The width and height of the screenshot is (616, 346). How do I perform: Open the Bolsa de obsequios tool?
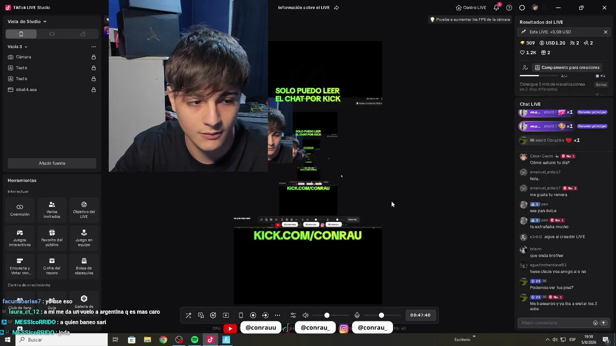point(84,267)
